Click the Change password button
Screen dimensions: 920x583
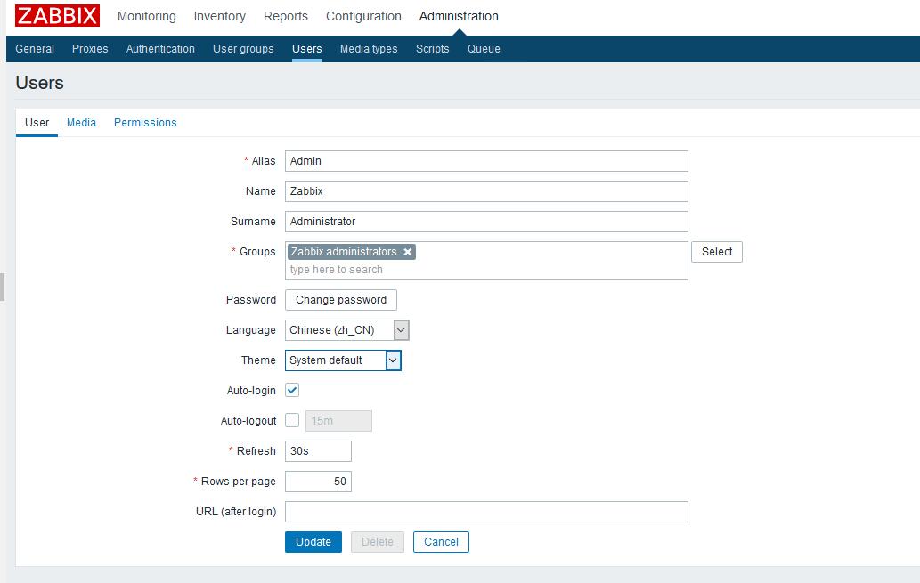pyautogui.click(x=341, y=300)
